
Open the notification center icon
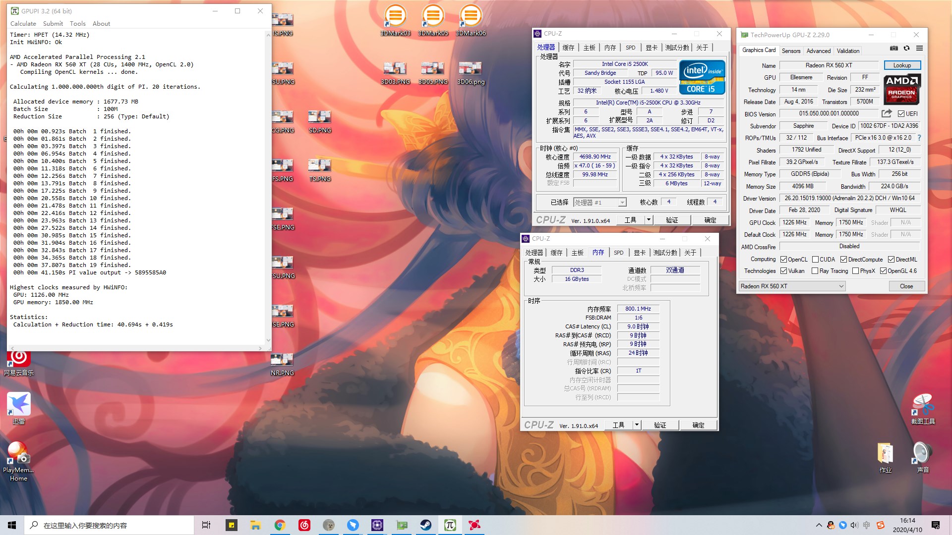[936, 525]
